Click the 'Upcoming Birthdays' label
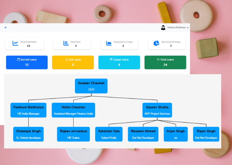 coord(171,42)
